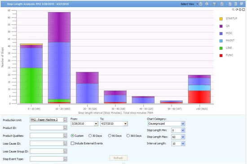
Task: Click the QA purple legend swatch
Action: point(221,26)
